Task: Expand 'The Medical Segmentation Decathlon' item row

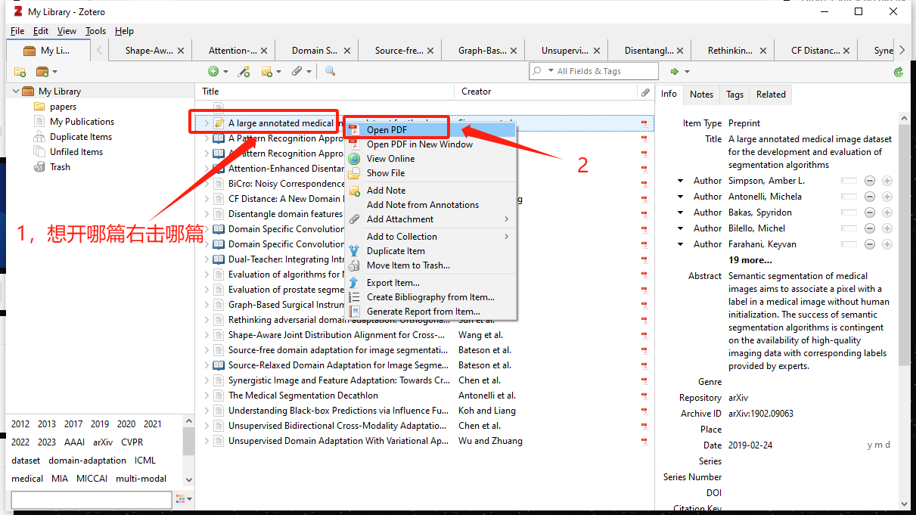Action: coord(206,396)
